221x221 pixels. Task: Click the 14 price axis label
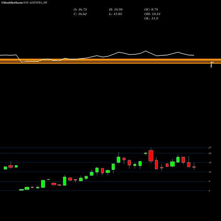210,172
